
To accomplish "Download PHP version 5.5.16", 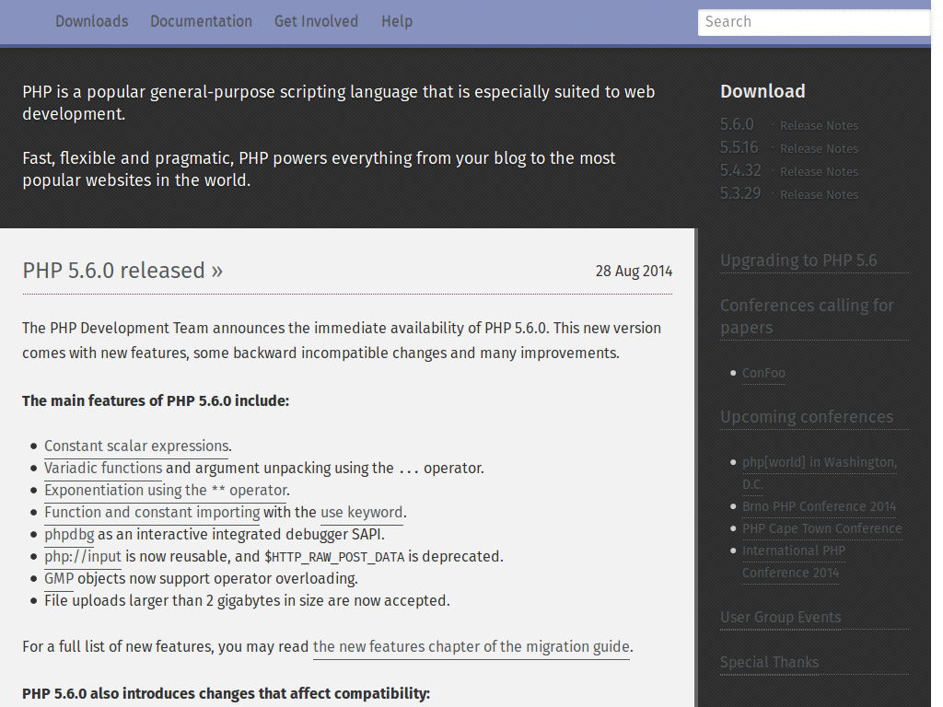I will tap(739, 147).
